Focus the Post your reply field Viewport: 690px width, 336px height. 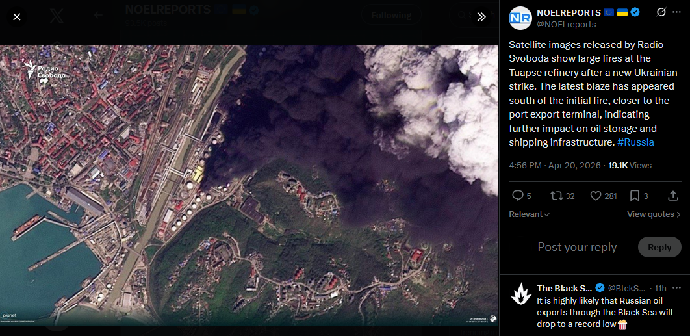(x=577, y=247)
